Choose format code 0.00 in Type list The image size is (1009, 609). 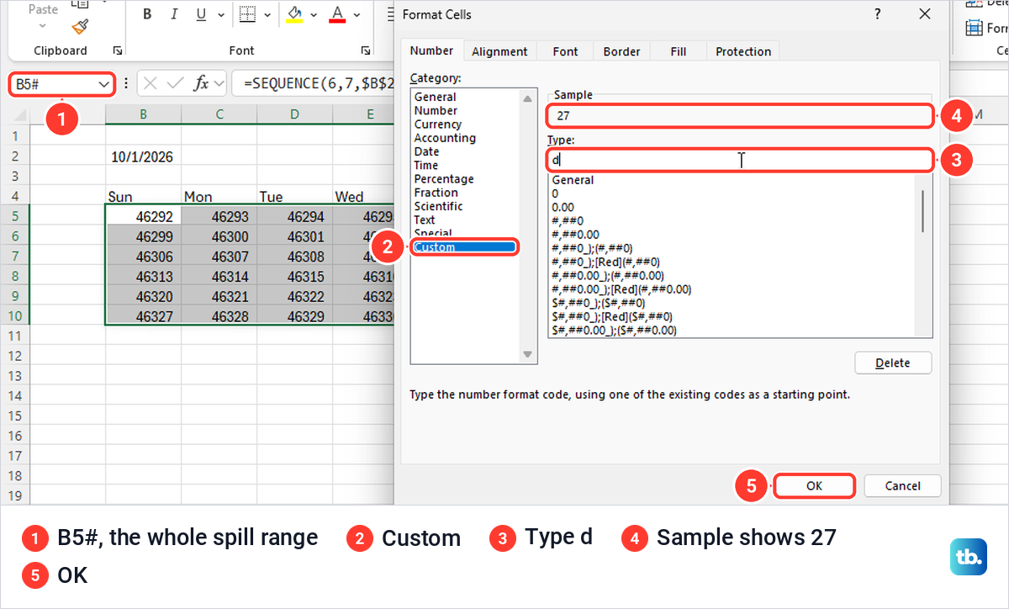tap(563, 207)
